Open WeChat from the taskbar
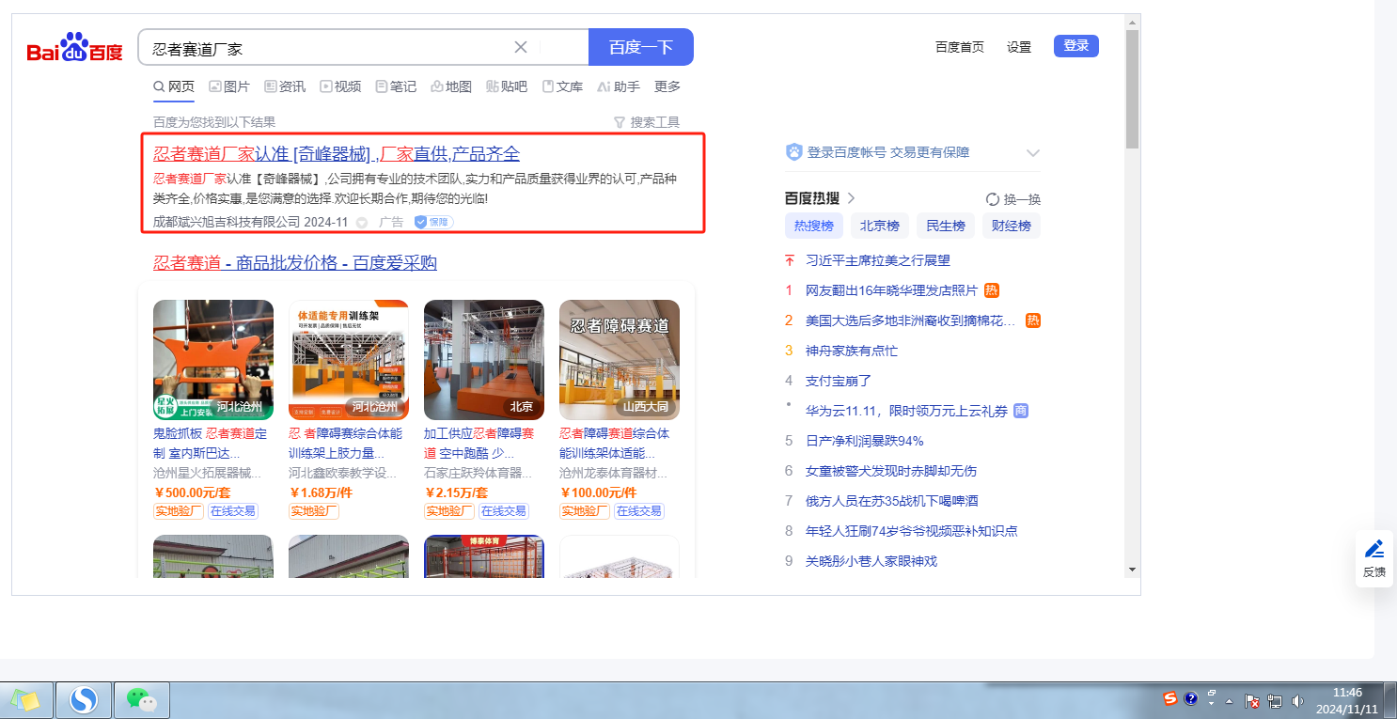Viewport: 1397px width, 719px height. click(141, 700)
